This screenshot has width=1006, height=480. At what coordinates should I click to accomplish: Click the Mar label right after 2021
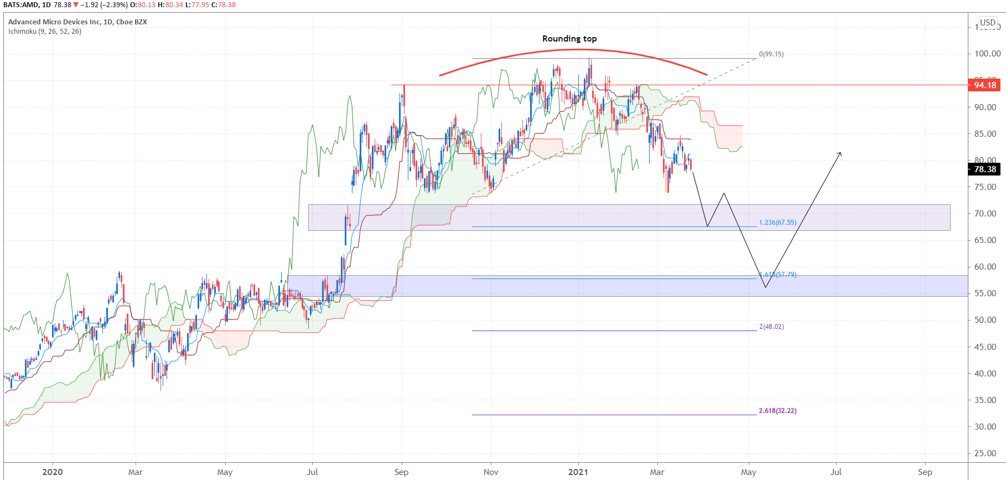pos(657,472)
